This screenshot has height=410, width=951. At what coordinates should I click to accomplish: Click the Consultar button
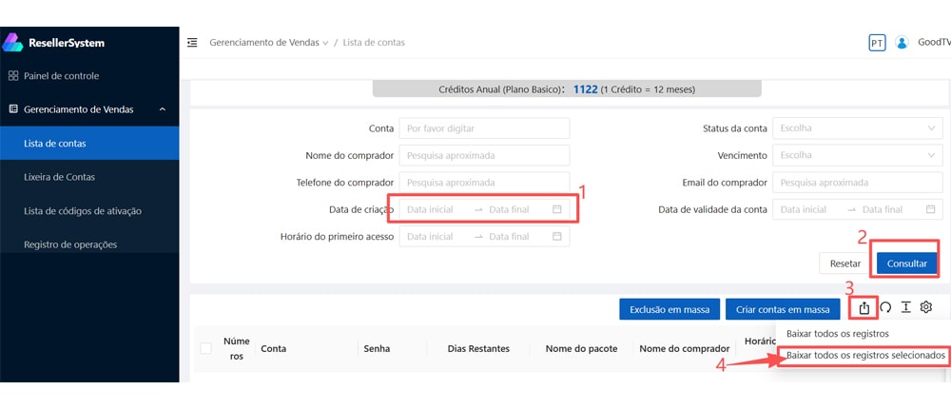point(906,264)
